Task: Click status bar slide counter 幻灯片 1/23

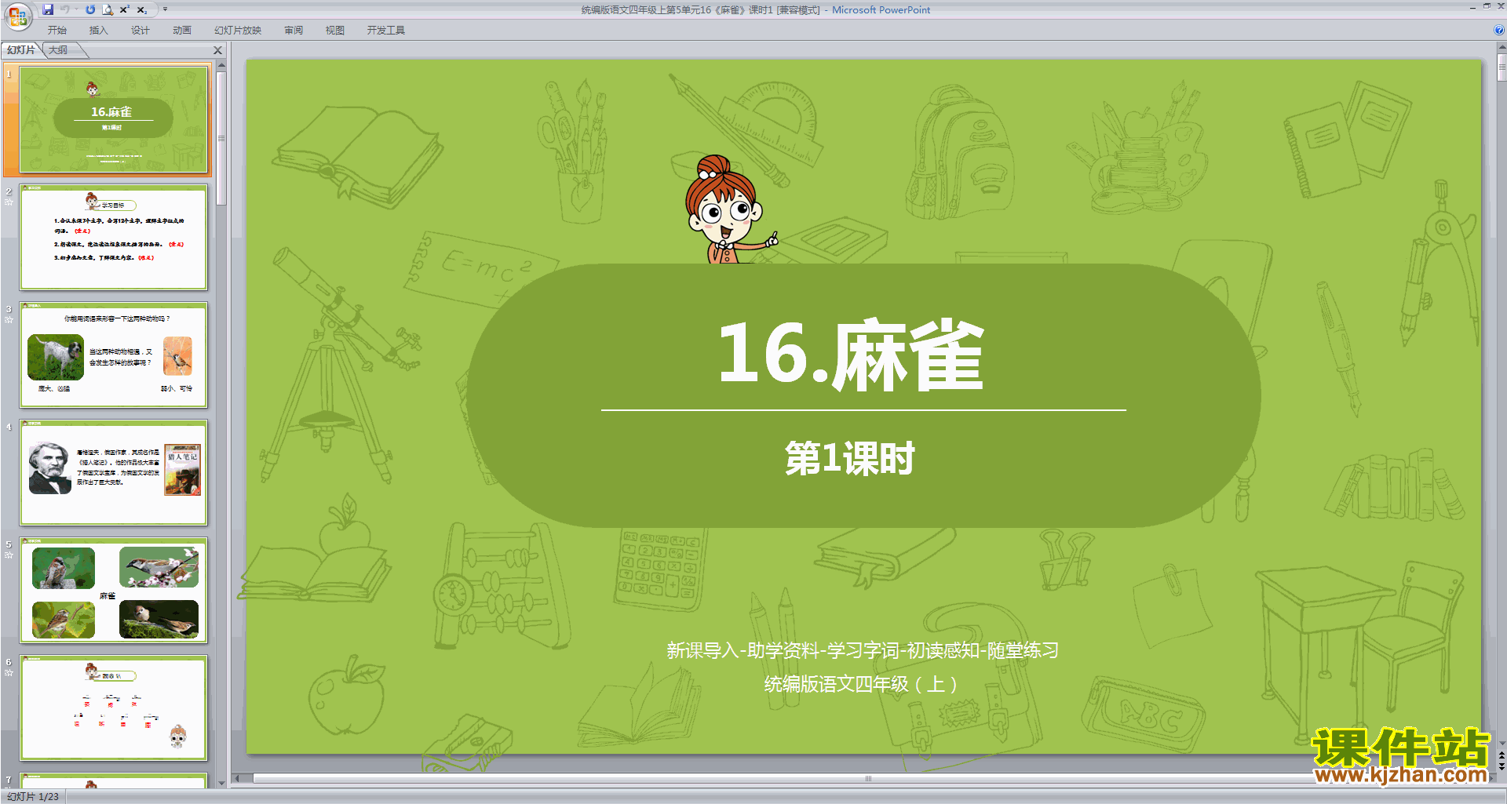Action: 33,796
